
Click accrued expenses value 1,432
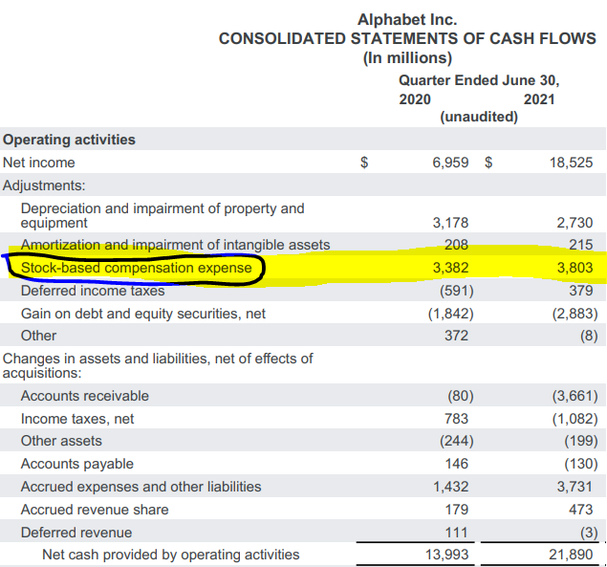pyautogui.click(x=450, y=487)
